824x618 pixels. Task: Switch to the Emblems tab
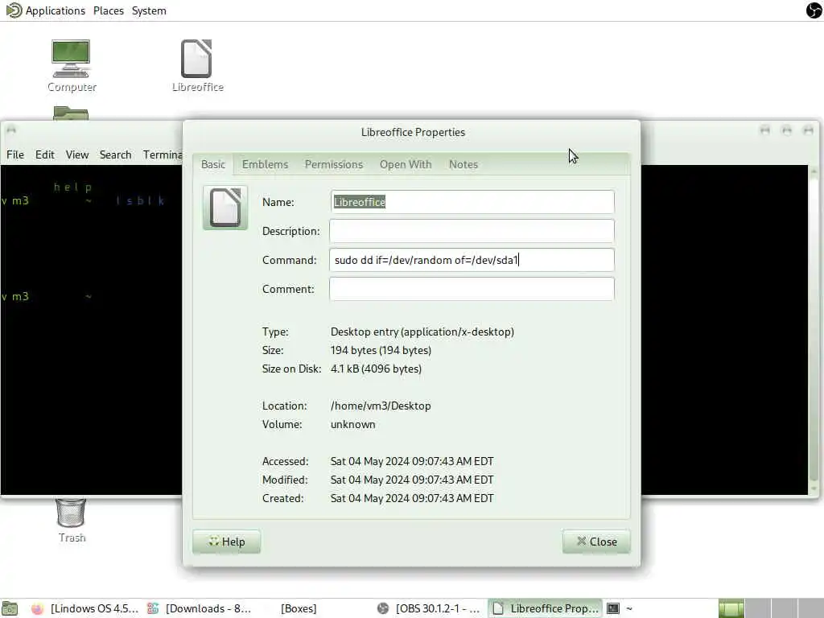point(265,164)
